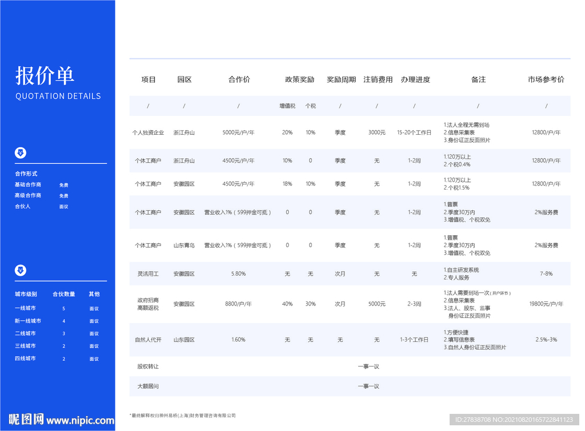Click the round arrow icon above 城市级别
585x431 pixels.
[21, 271]
